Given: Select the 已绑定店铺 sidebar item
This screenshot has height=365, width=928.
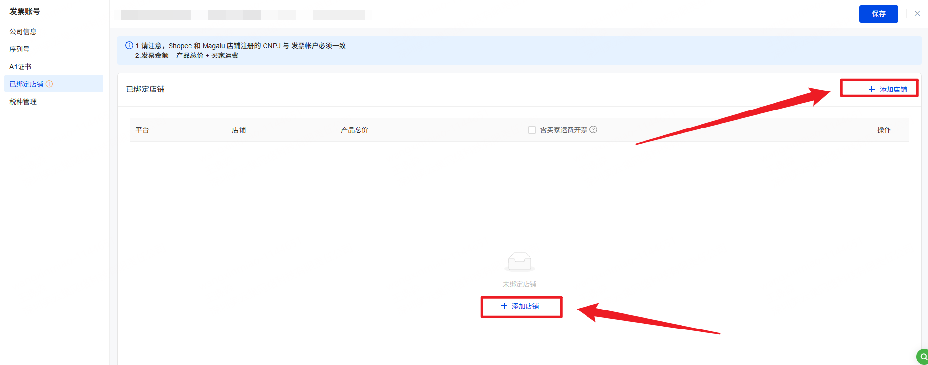Looking at the screenshot, I should point(27,84).
